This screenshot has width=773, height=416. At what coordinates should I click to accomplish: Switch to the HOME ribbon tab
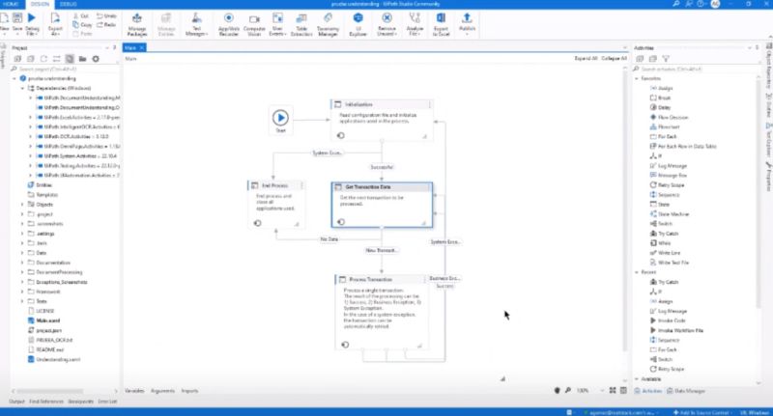(x=11, y=4)
